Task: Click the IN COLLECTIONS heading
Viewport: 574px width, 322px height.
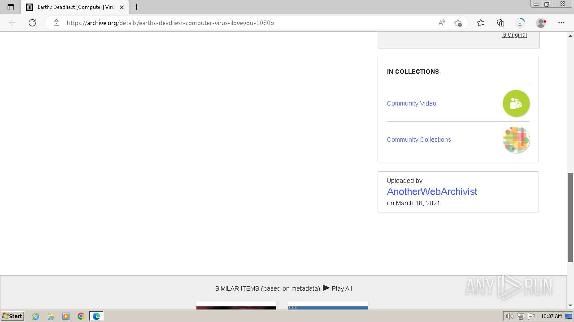Action: tap(413, 72)
